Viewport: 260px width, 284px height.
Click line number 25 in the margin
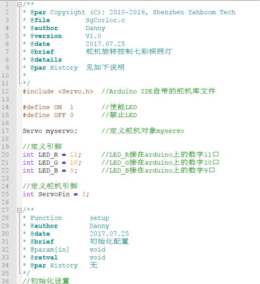(5, 194)
